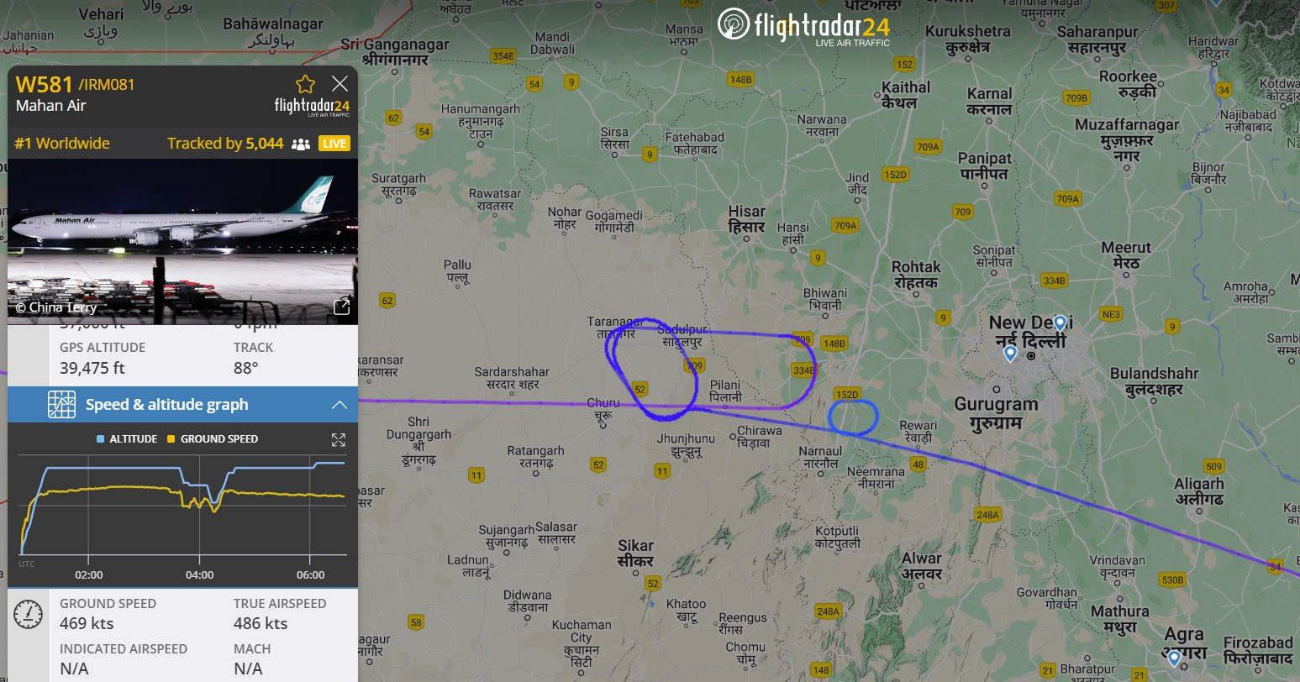
Task: Click the flight number W581 heading
Action: [x=45, y=84]
